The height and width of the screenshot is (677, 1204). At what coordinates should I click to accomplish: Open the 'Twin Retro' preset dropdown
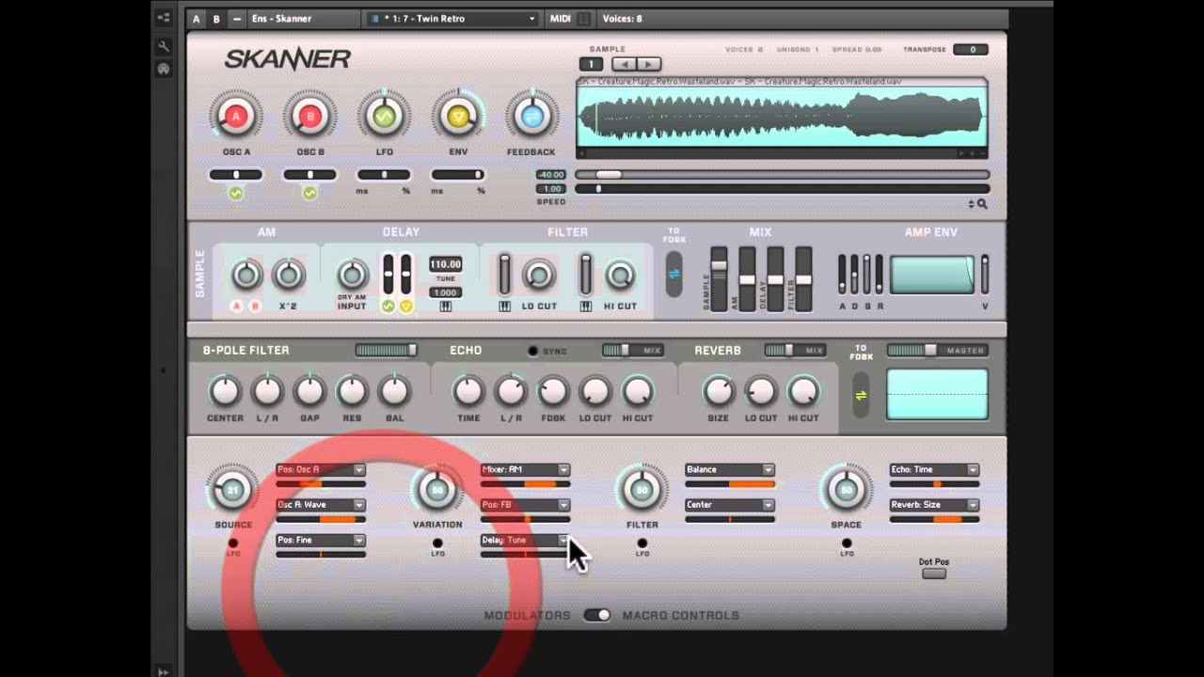point(451,19)
